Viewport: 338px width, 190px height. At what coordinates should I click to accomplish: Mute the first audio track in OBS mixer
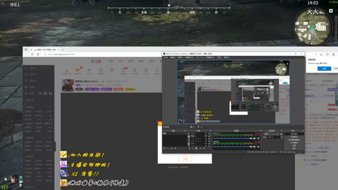tap(254, 138)
